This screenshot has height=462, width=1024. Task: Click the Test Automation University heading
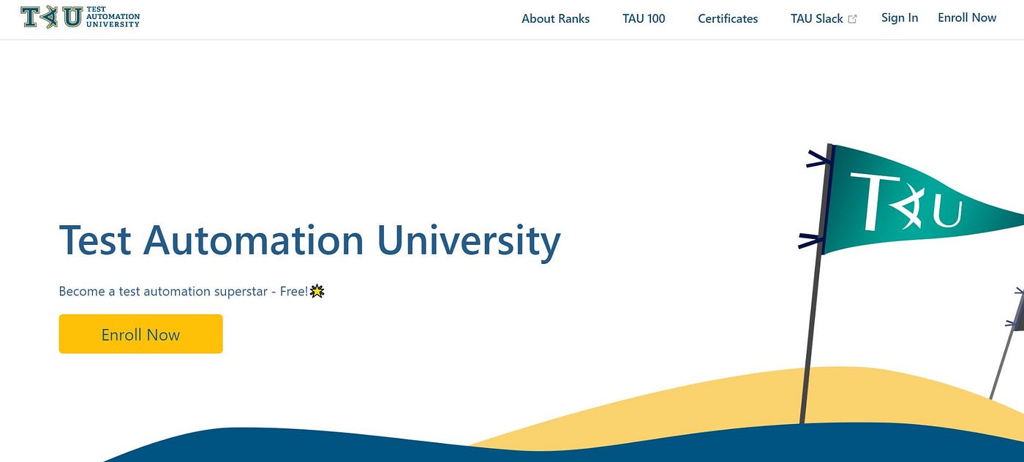(309, 241)
